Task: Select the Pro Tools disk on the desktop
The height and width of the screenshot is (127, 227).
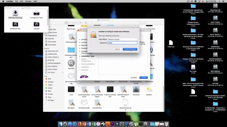Action: [193, 67]
